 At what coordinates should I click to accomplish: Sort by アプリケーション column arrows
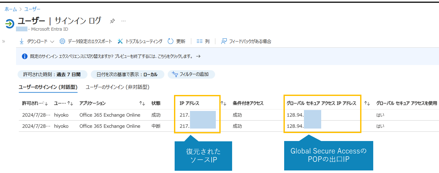coord(142,103)
